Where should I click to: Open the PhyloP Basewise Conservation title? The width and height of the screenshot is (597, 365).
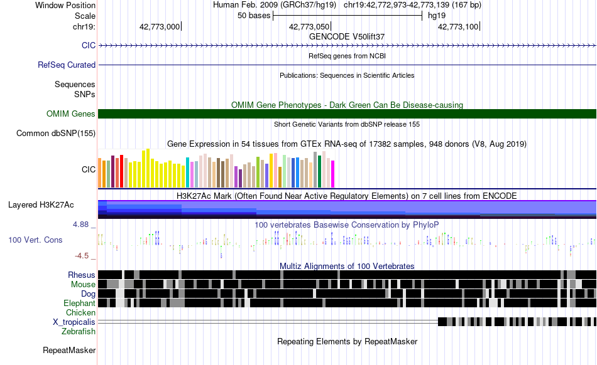pyautogui.click(x=347, y=225)
